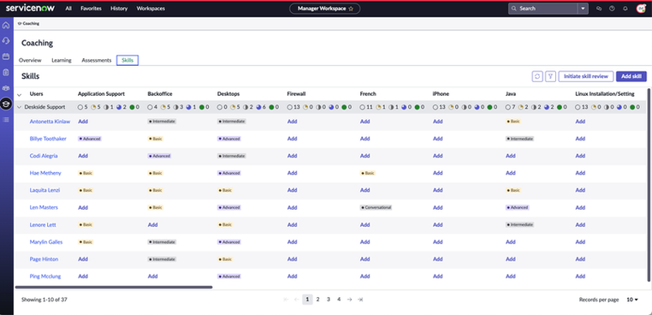Viewport: 652px width, 315px height.
Task: Select the Skills tab
Action: [127, 60]
